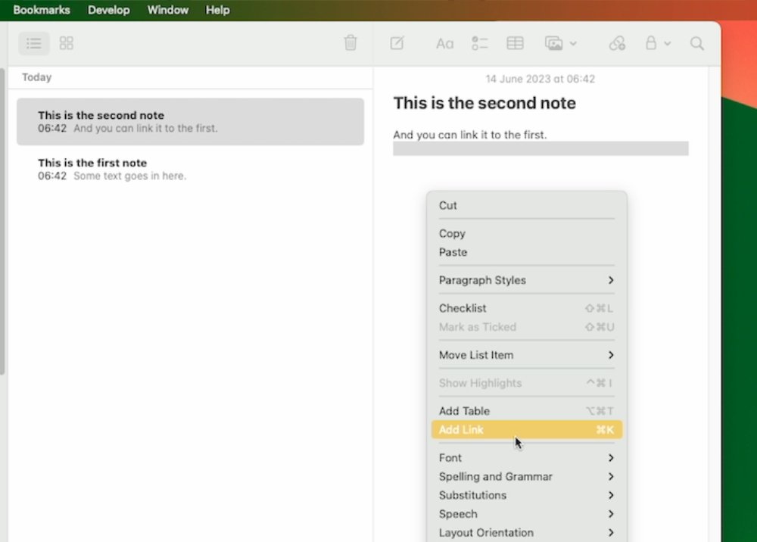Switch to gallery view icon
The image size is (757, 542).
tap(67, 43)
